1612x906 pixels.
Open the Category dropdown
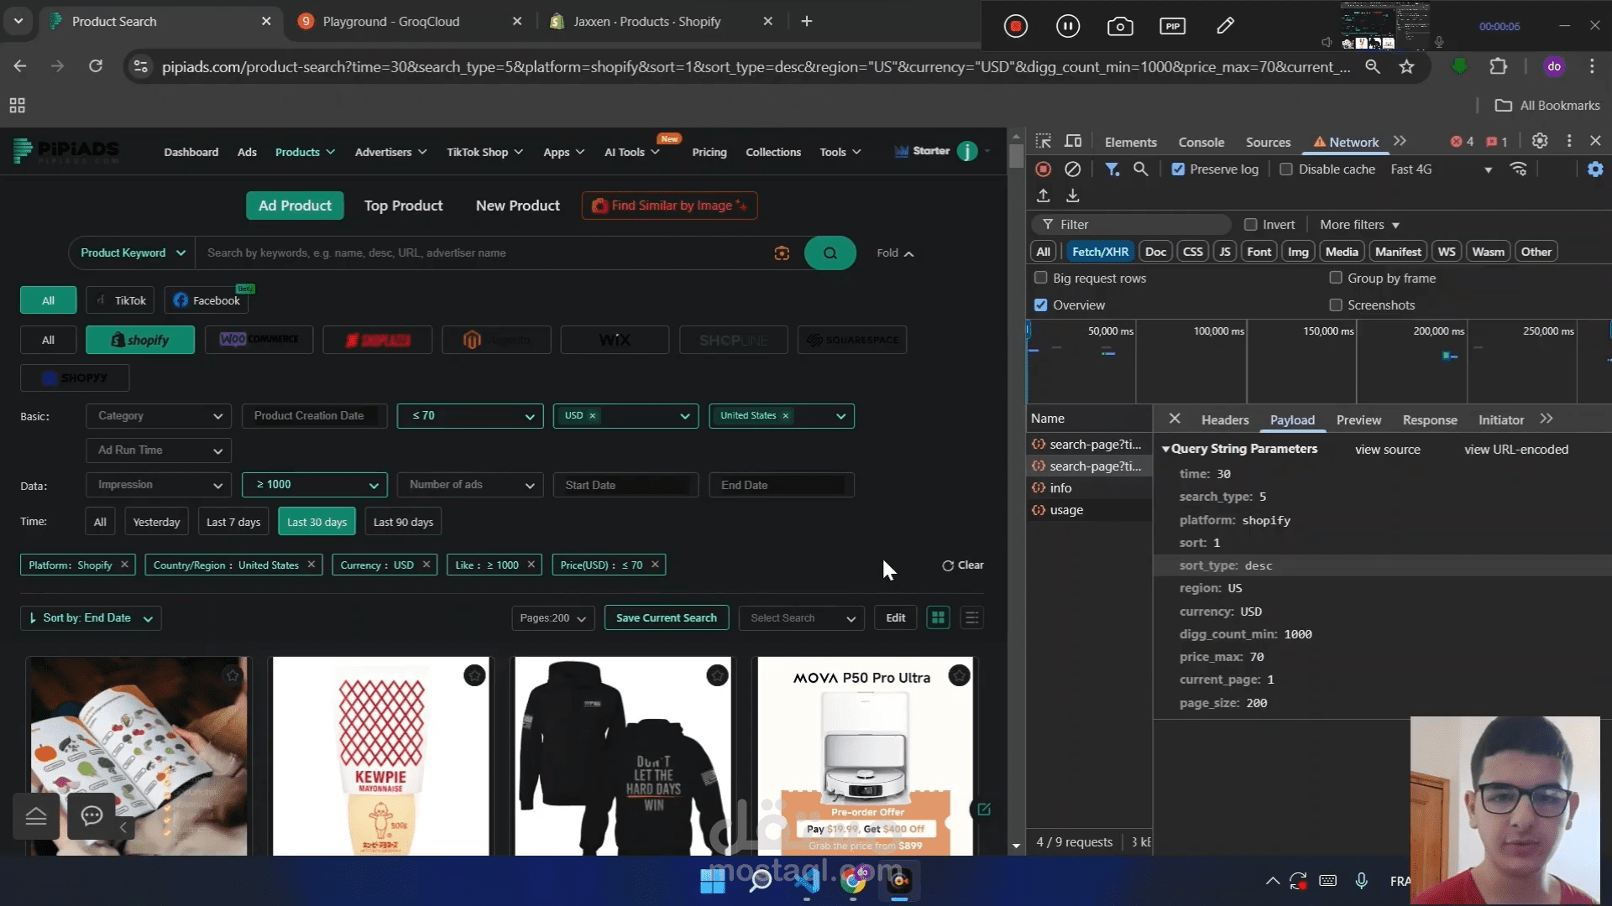pyautogui.click(x=159, y=415)
